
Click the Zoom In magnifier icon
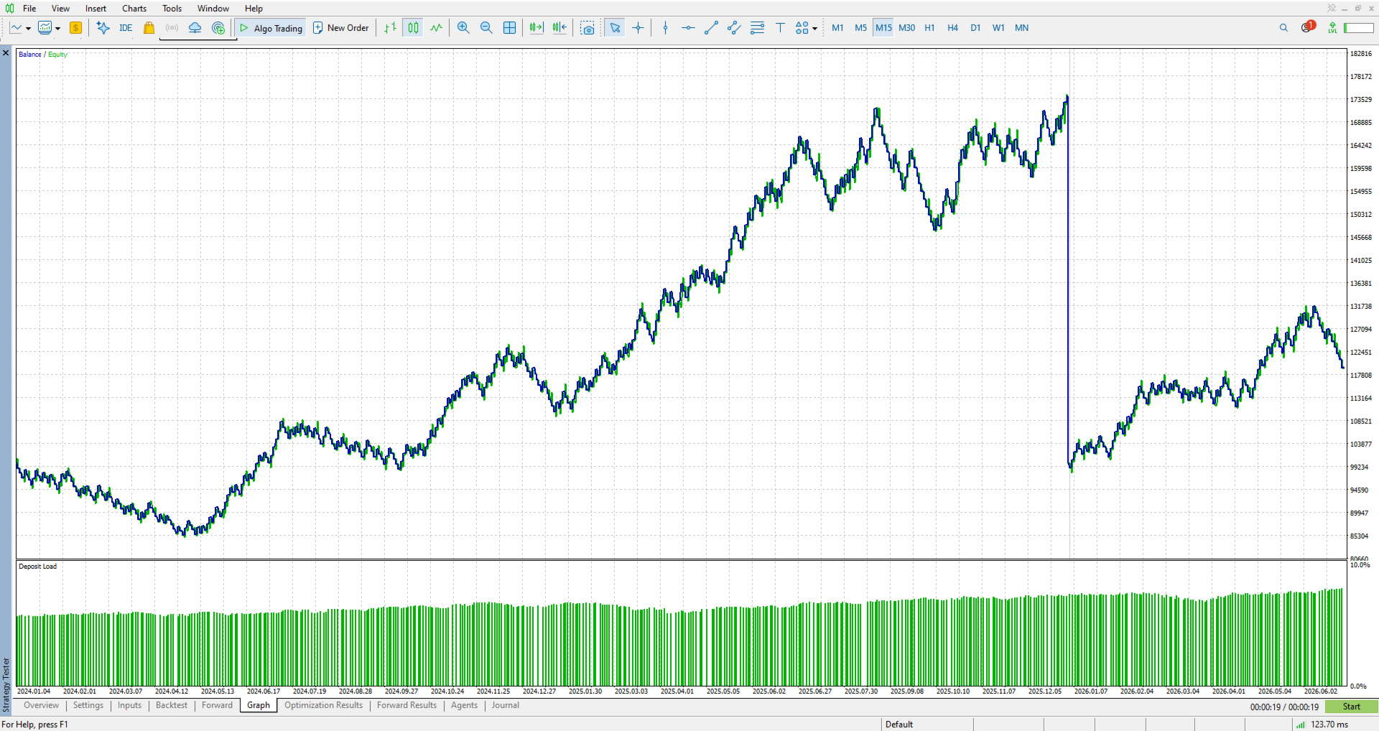coord(463,28)
